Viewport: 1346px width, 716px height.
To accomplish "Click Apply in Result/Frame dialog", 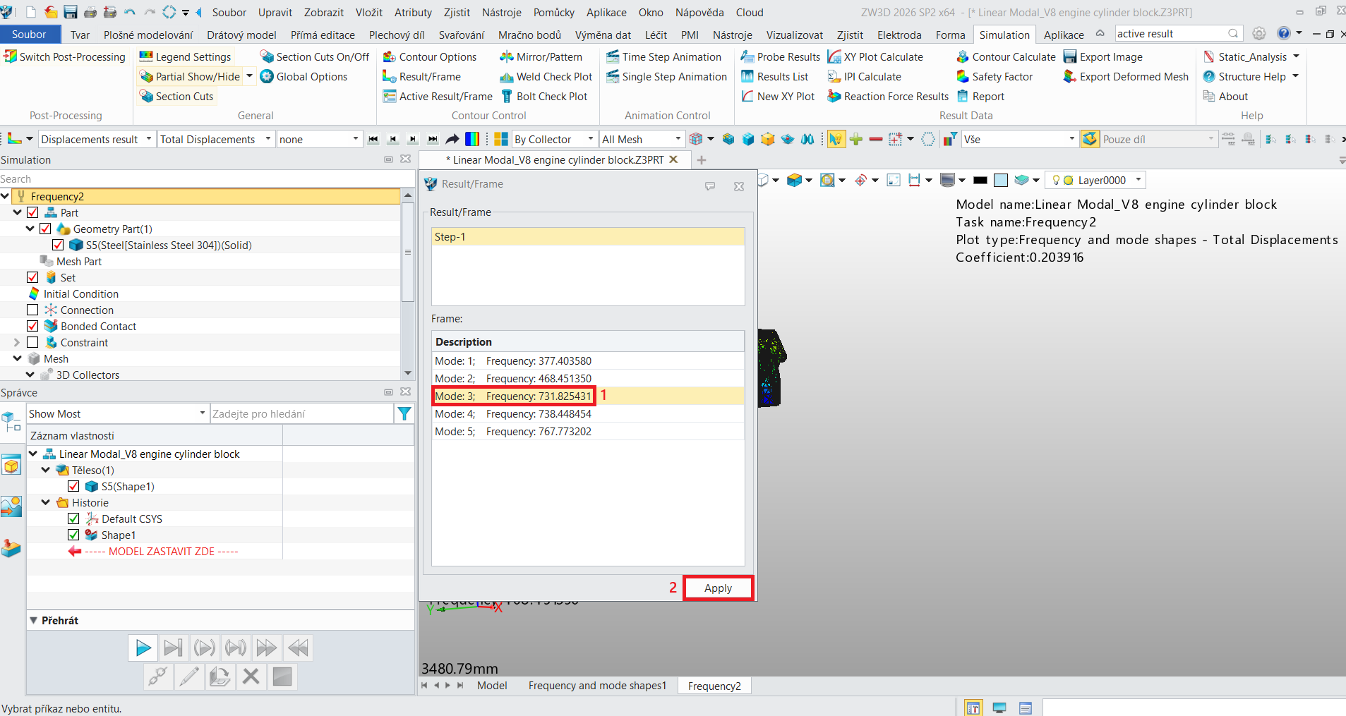I will 718,588.
